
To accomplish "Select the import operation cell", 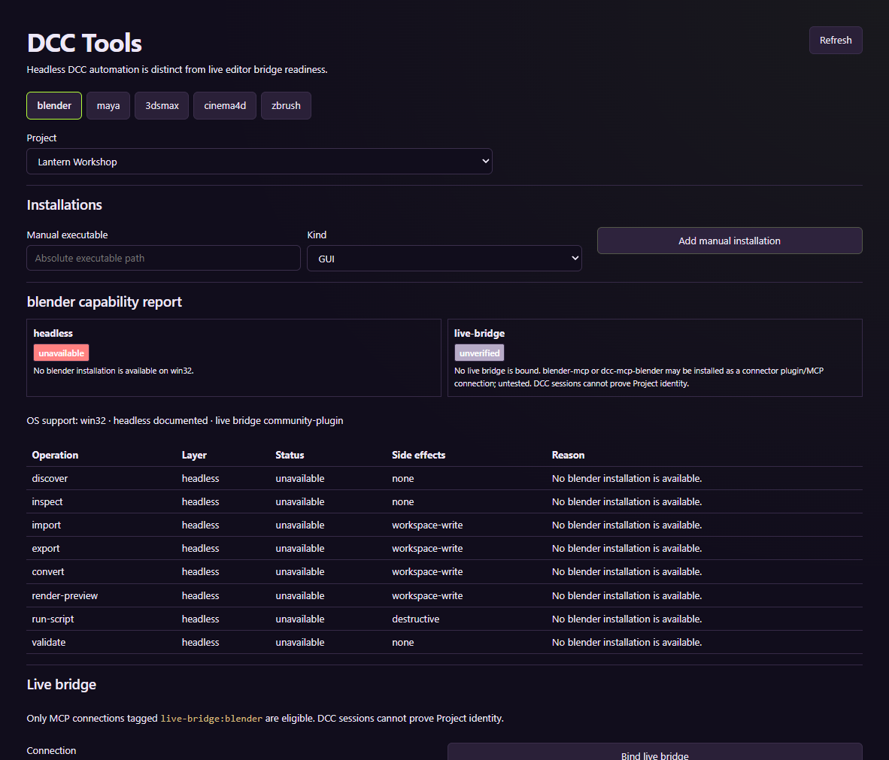I will (x=47, y=525).
